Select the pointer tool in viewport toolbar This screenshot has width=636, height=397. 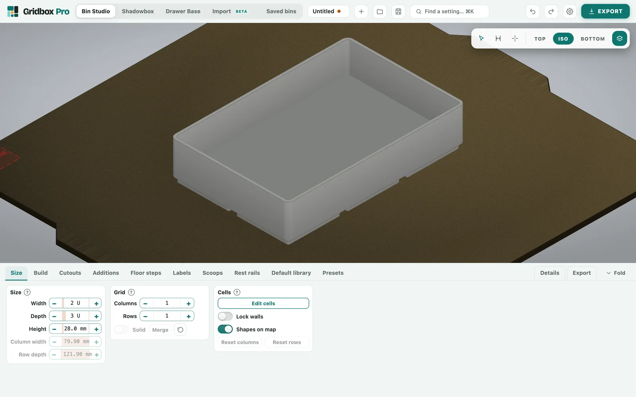481,39
